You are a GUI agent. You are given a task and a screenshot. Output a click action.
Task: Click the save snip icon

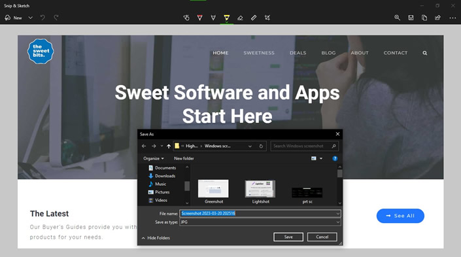411,18
